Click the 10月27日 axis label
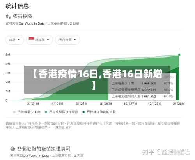The image size is (195, 160). tap(130, 104)
